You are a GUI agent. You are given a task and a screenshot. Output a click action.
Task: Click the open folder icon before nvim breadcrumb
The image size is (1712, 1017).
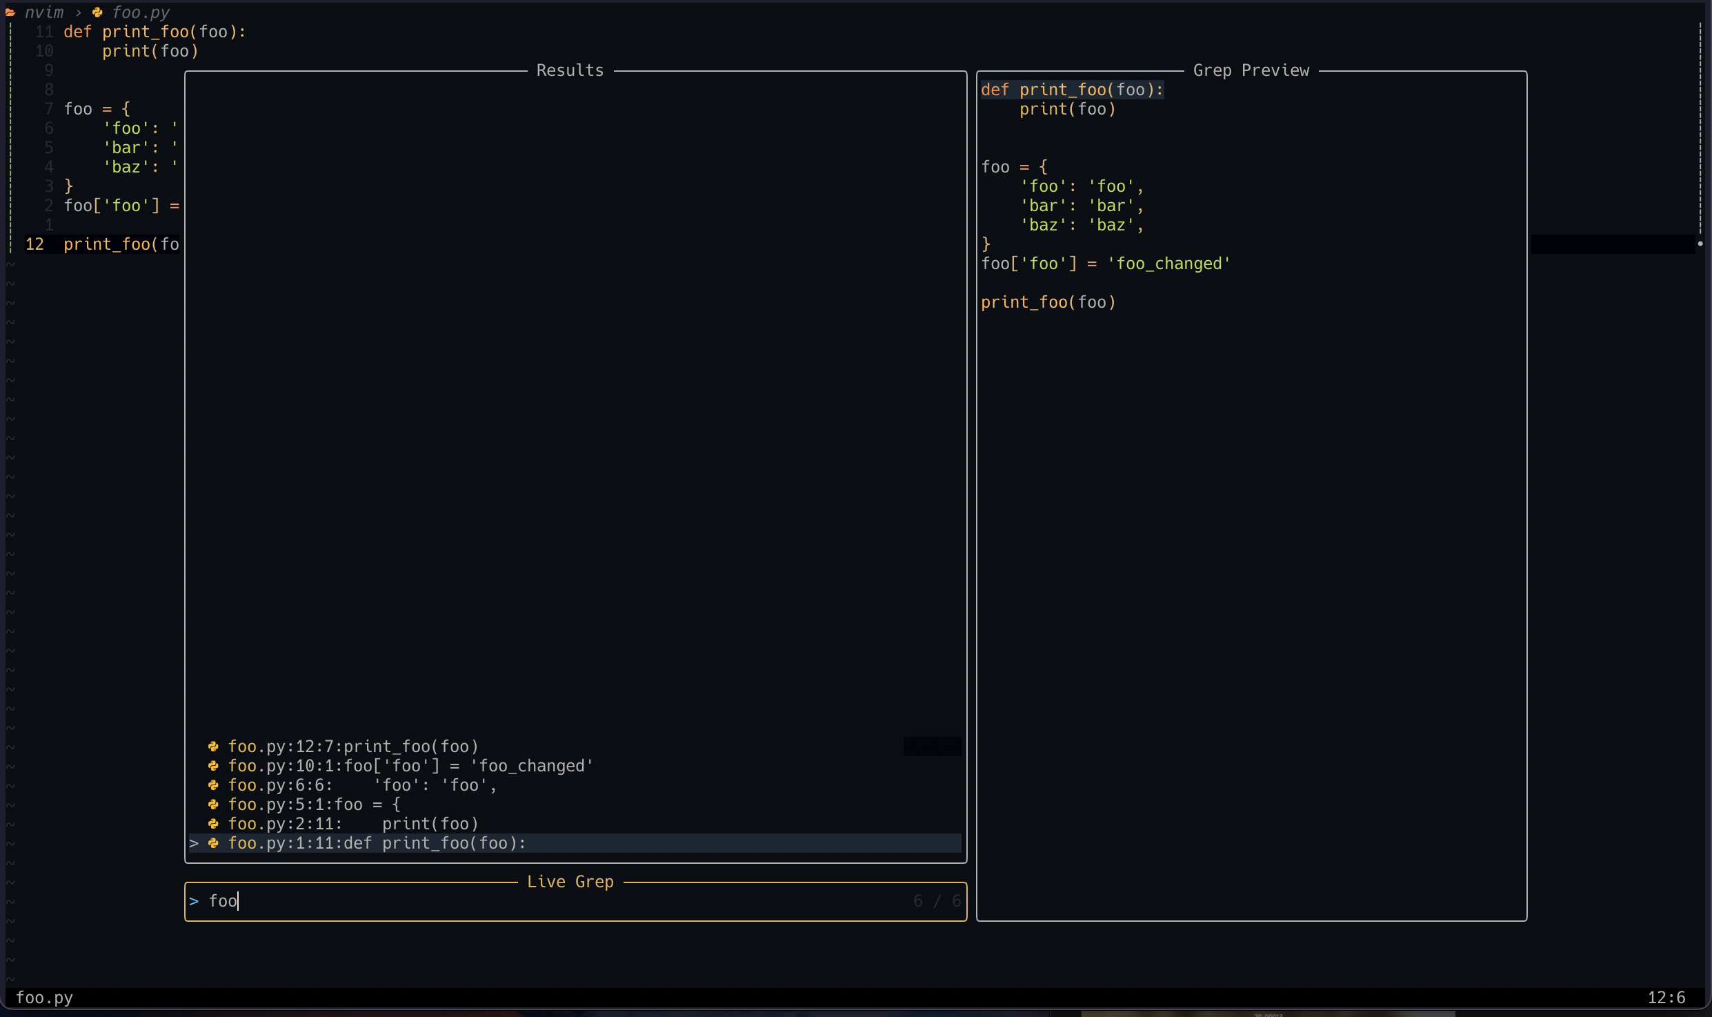10,12
